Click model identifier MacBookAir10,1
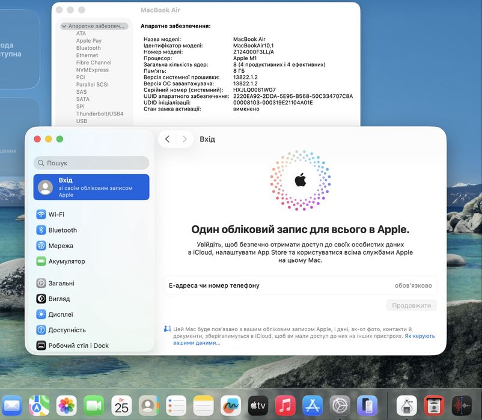482x420 pixels. point(253,46)
